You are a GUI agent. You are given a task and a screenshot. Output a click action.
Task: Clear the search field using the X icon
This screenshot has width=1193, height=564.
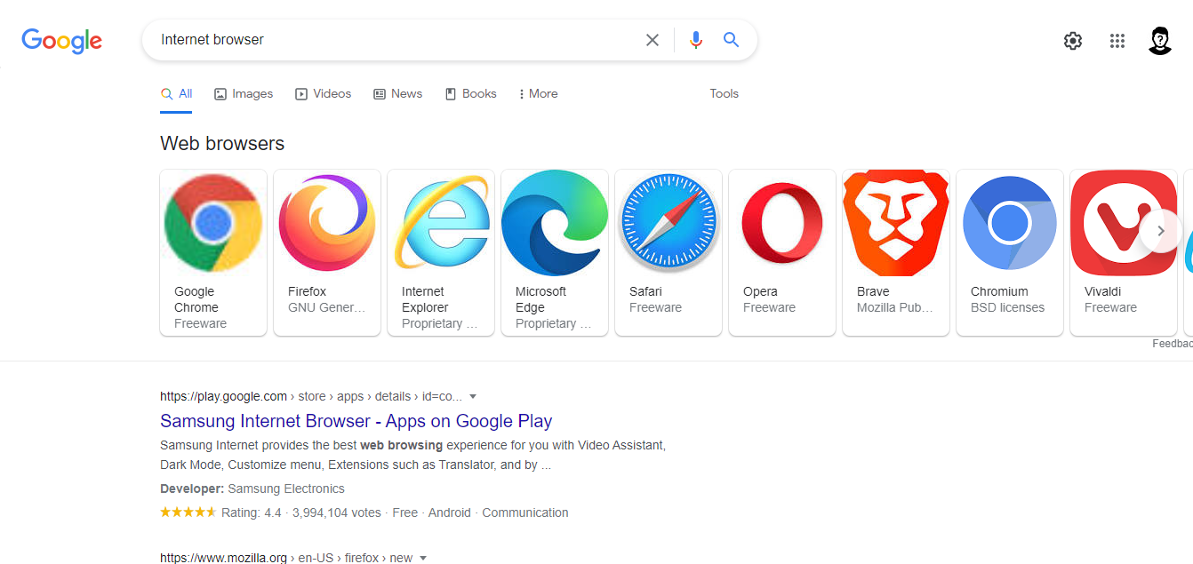click(x=653, y=39)
